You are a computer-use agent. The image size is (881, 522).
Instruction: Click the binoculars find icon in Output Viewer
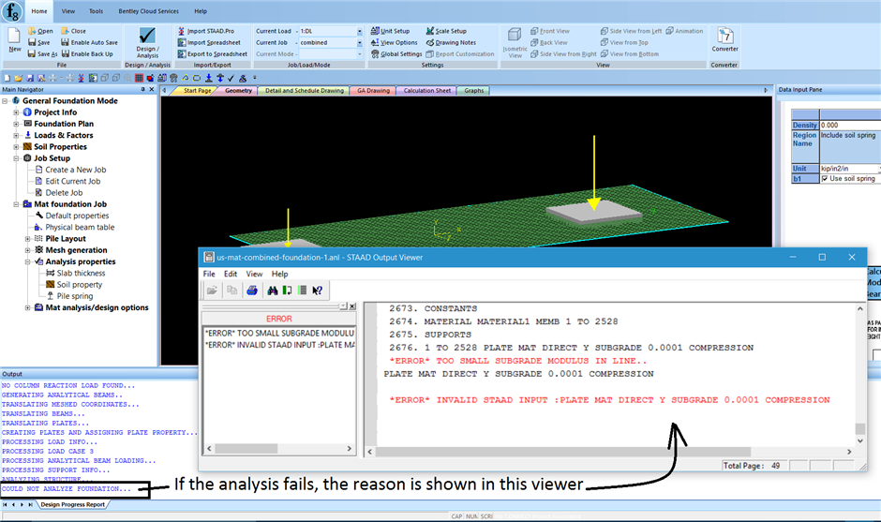pyautogui.click(x=273, y=290)
